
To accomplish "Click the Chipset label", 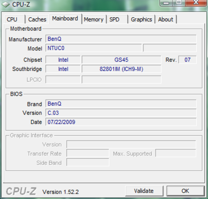I will coord(33,60).
